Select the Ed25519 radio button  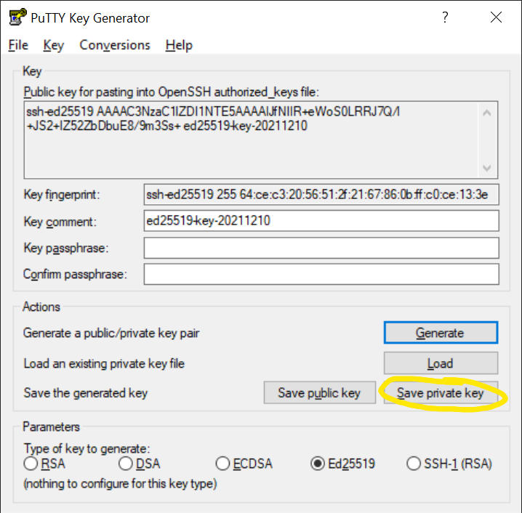pyautogui.click(x=318, y=464)
